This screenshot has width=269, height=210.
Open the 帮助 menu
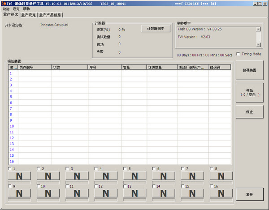tap(26, 9)
